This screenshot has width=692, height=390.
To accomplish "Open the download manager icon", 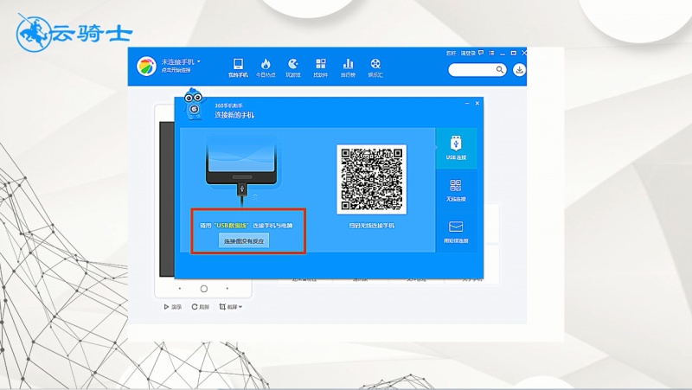I will [x=520, y=70].
